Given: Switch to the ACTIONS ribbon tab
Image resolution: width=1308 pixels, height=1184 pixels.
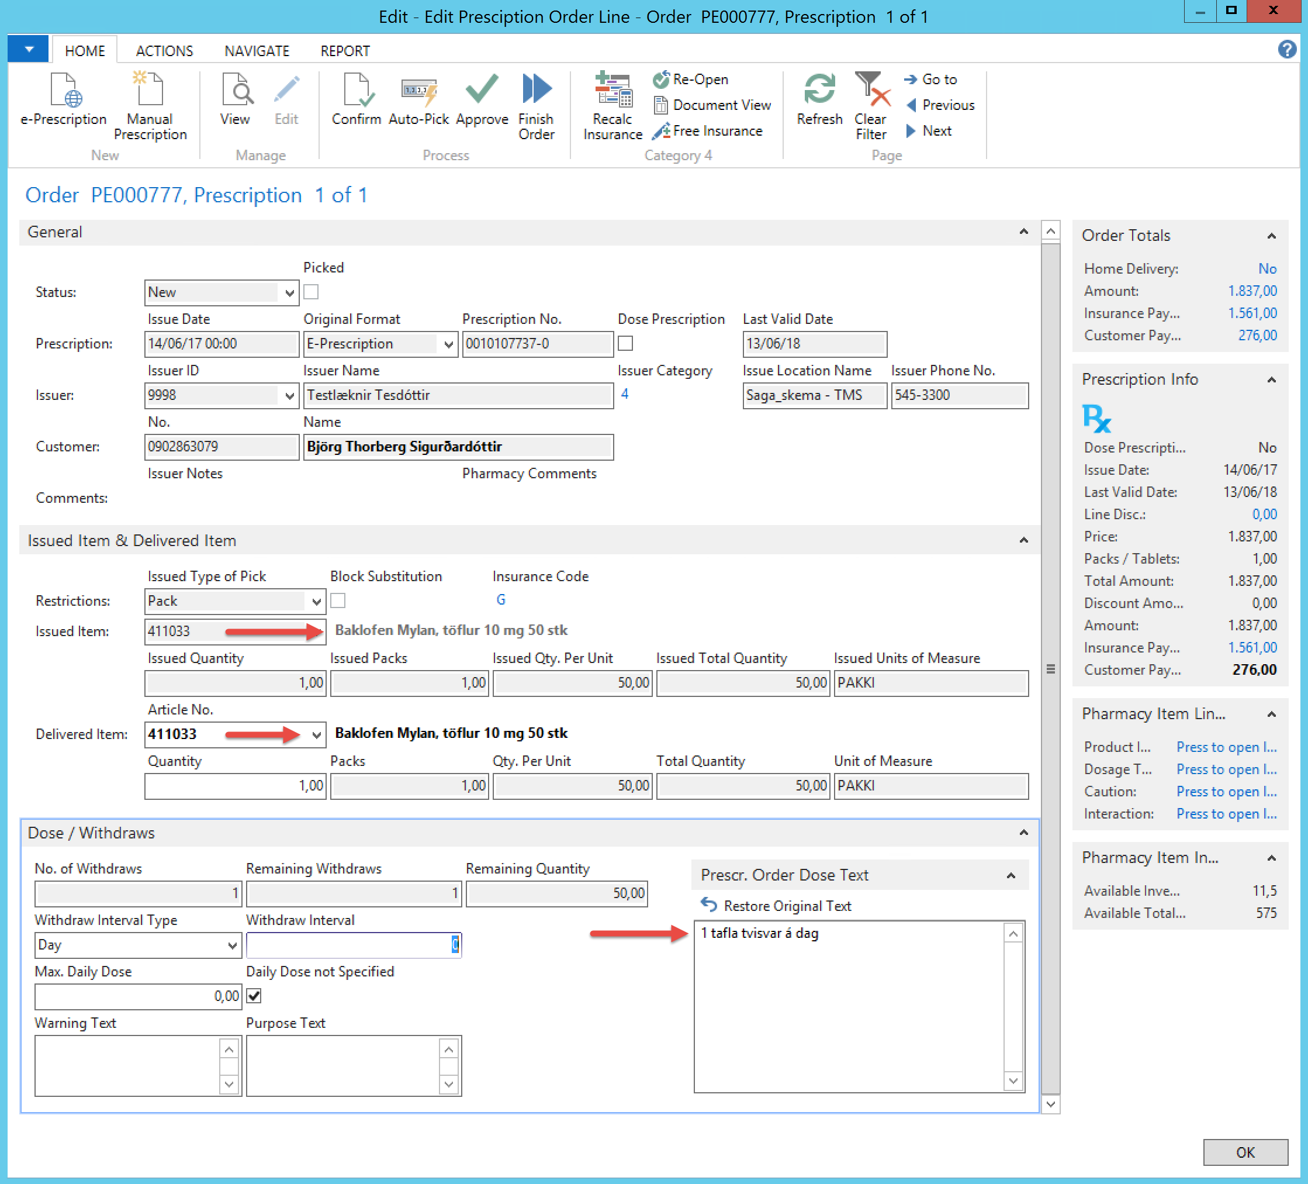Looking at the screenshot, I should (164, 51).
